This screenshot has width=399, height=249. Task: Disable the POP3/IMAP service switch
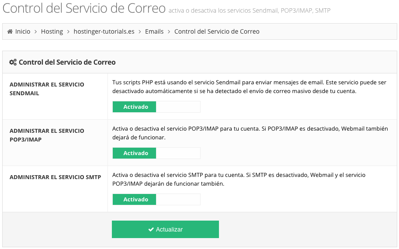pyautogui.click(x=156, y=153)
